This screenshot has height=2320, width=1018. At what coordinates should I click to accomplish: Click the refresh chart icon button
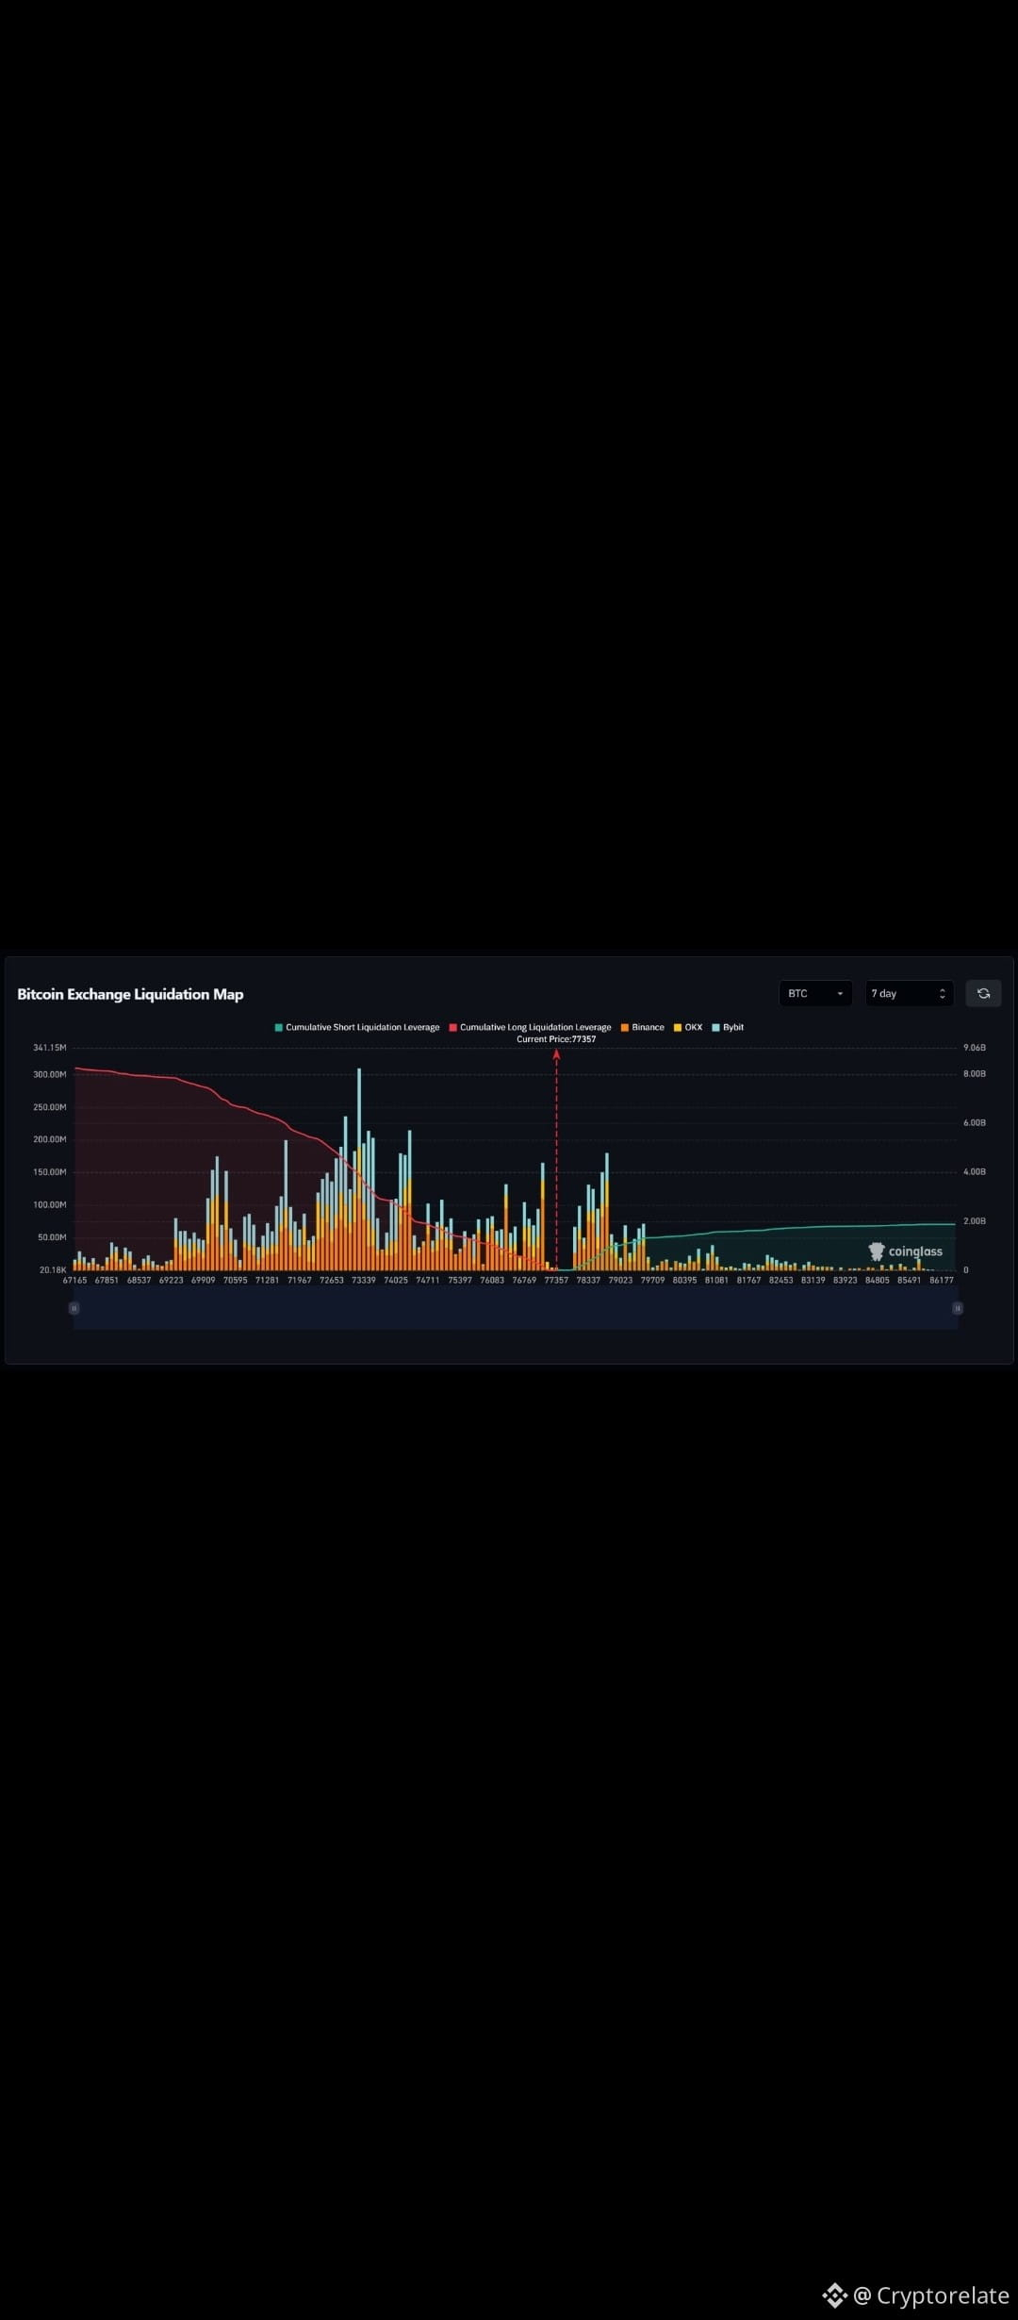(983, 993)
